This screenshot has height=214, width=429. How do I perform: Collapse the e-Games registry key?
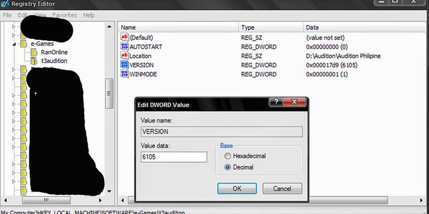coord(14,44)
